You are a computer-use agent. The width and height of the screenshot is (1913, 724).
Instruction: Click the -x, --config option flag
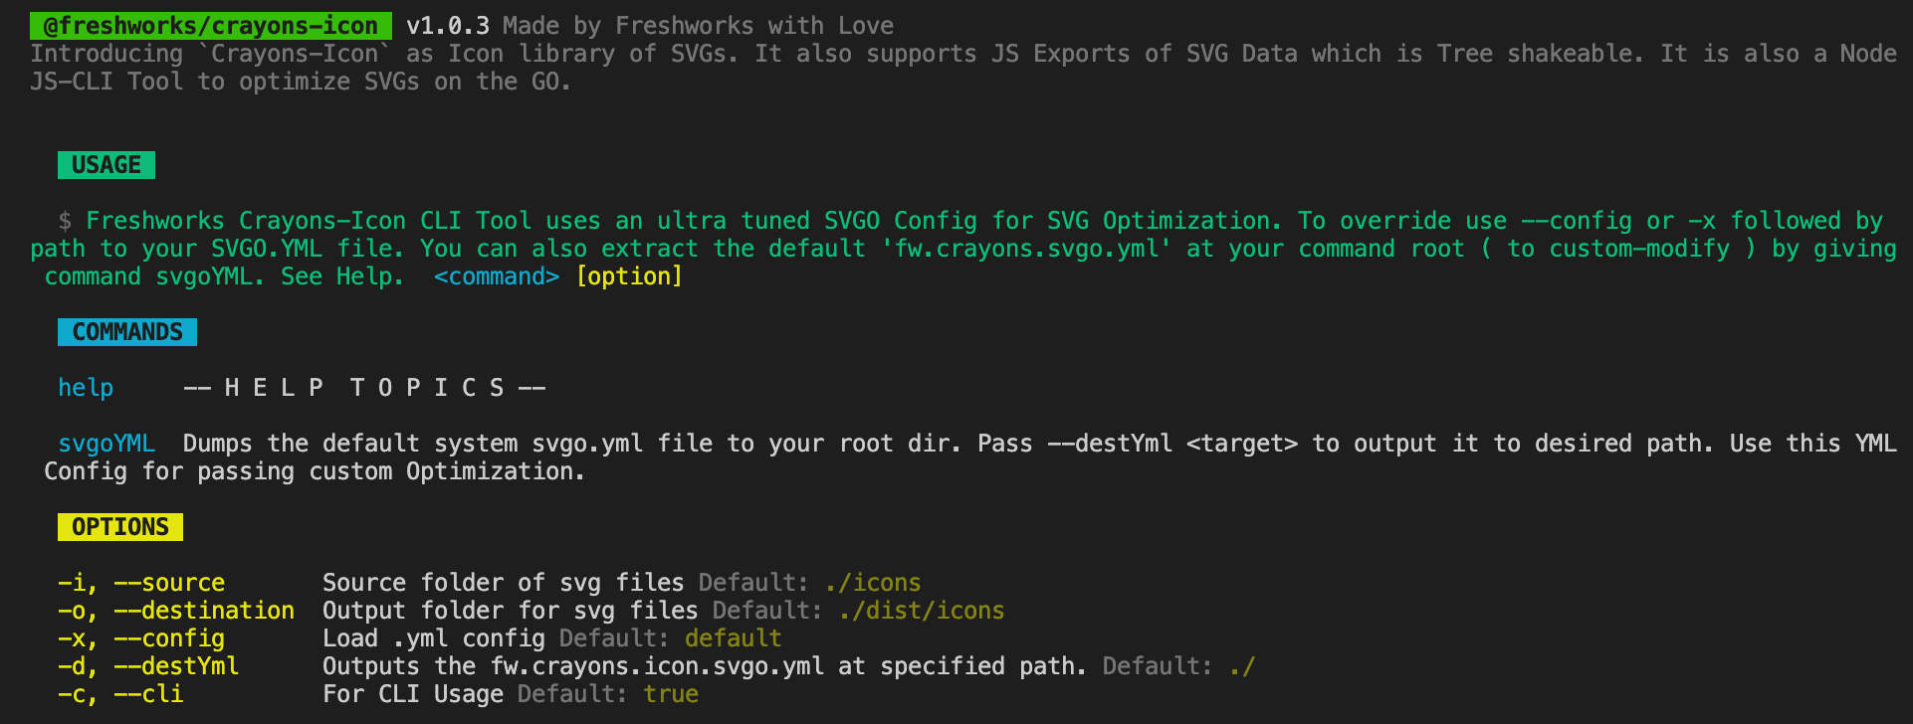[141, 637]
